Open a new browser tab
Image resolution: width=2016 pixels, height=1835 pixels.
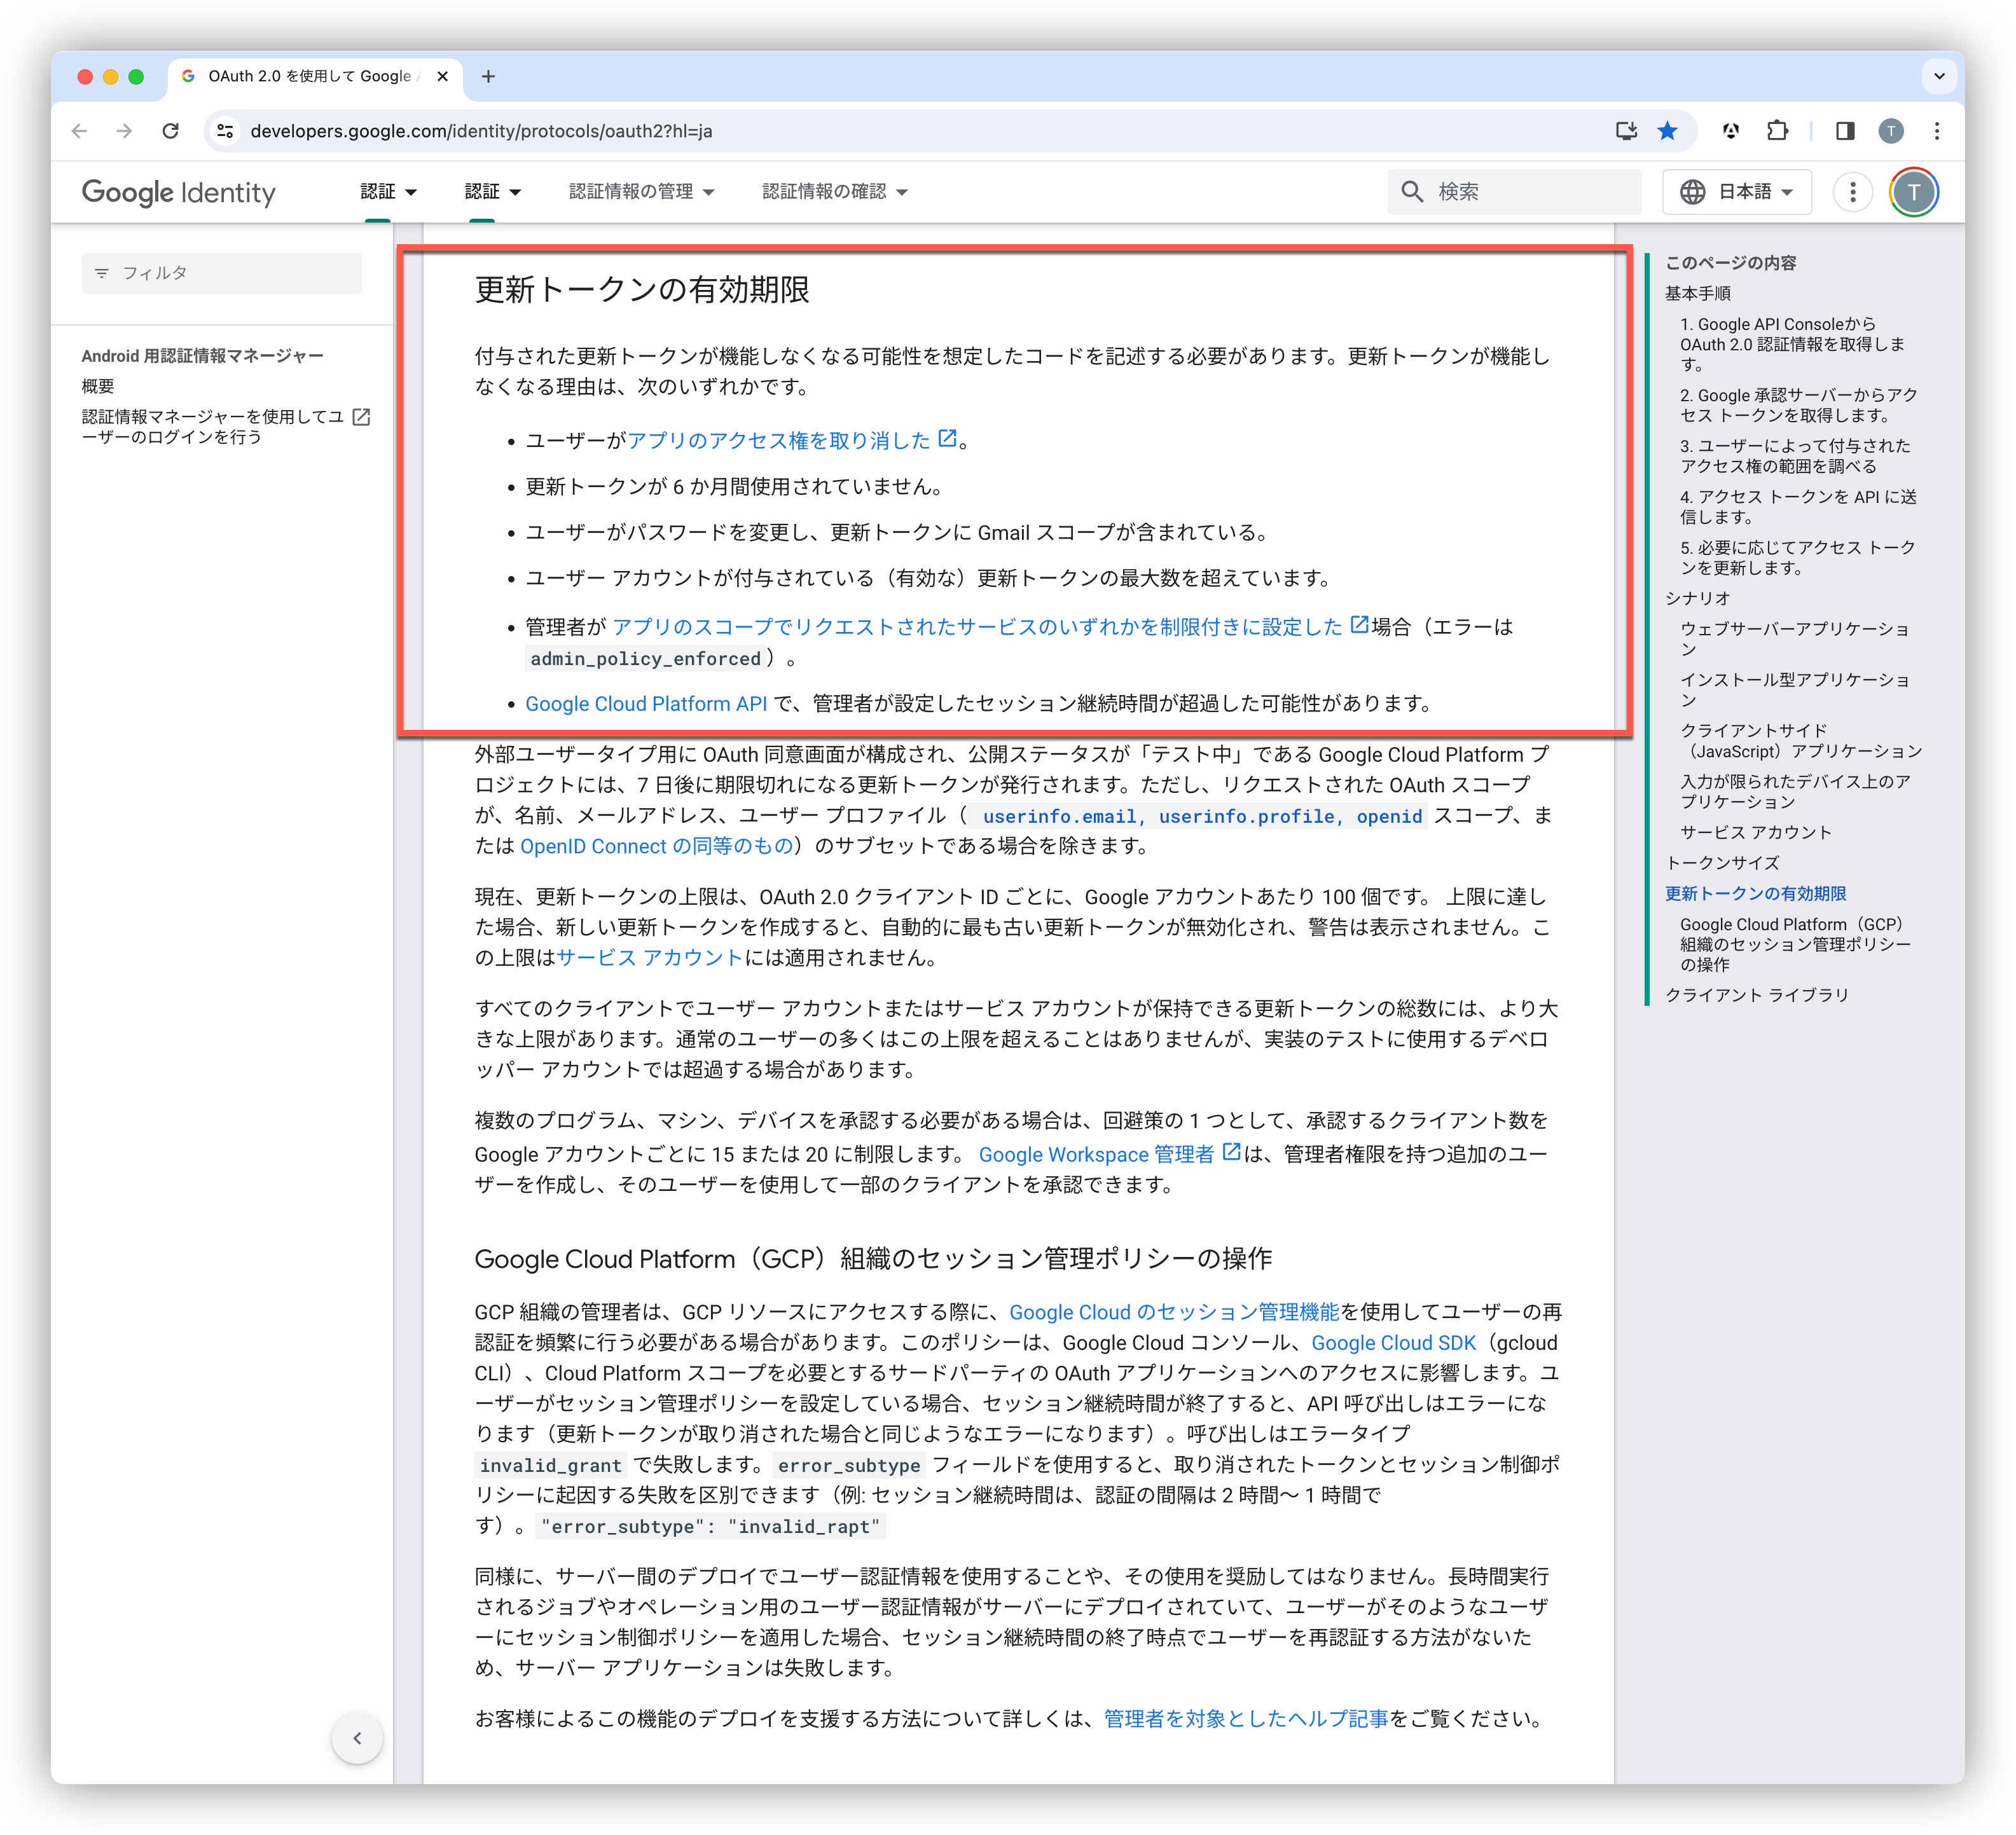coord(488,76)
